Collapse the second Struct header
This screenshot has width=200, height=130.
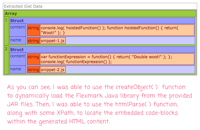[102, 50]
